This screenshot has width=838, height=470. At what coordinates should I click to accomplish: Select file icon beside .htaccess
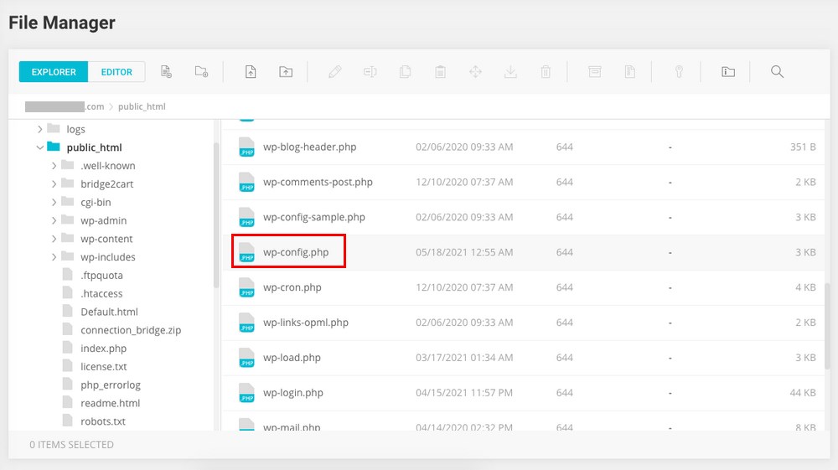[67, 292]
